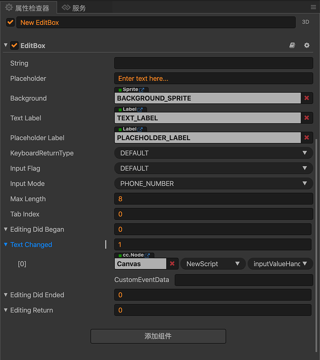This screenshot has width=320, height=360.
Task: Uncheck the EditBox component enabled checkbox
Action: pos(14,46)
